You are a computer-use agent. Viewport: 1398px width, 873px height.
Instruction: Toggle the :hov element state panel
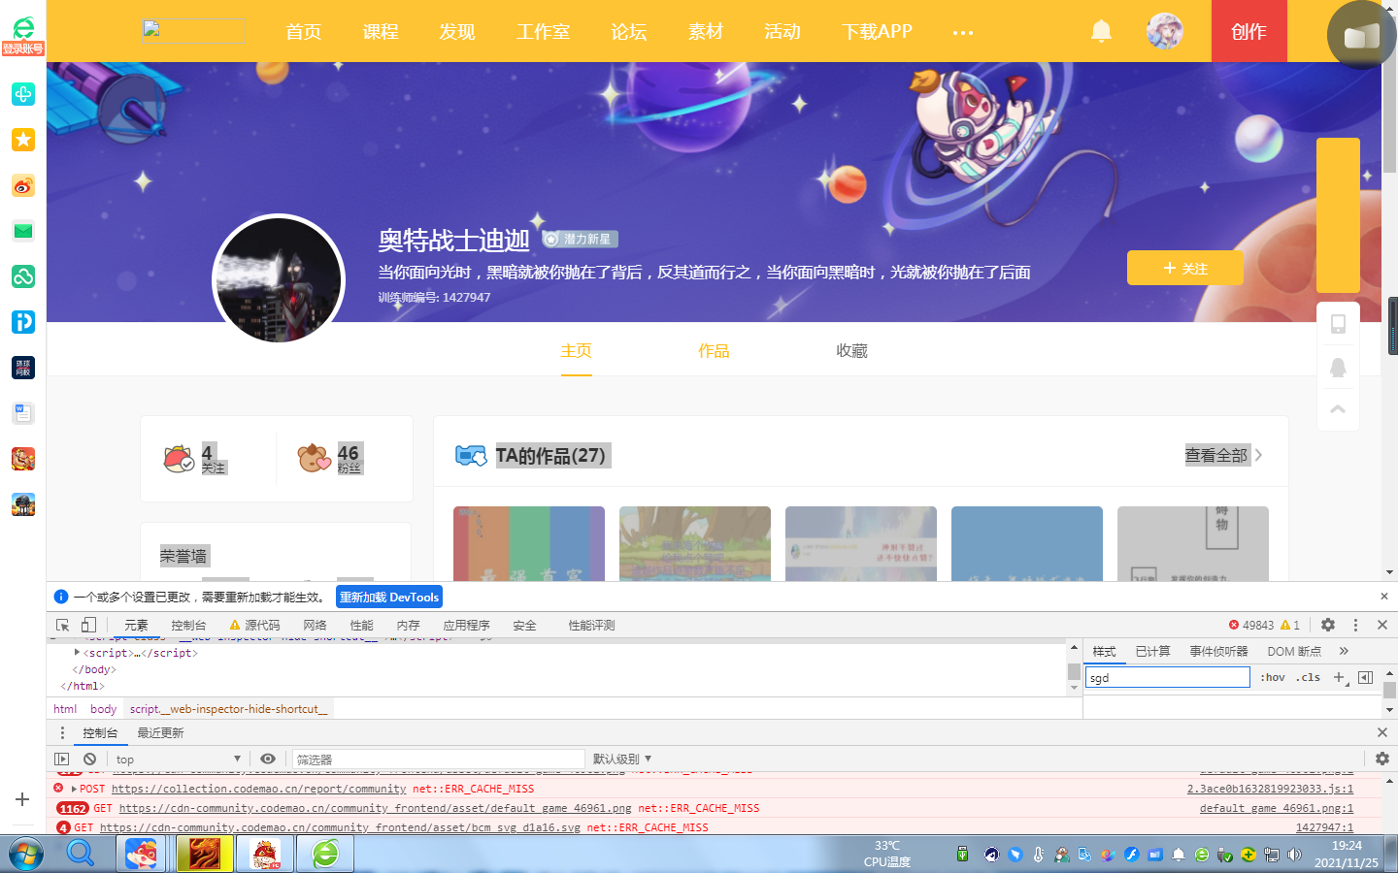tap(1273, 677)
